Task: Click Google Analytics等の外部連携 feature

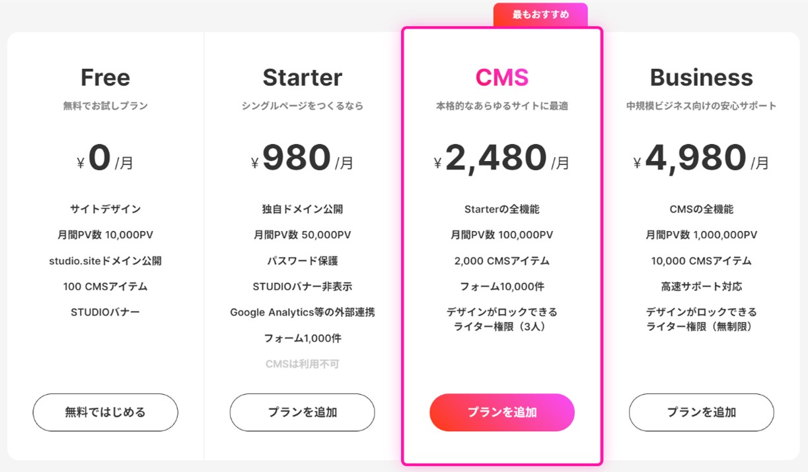Action: (x=302, y=312)
